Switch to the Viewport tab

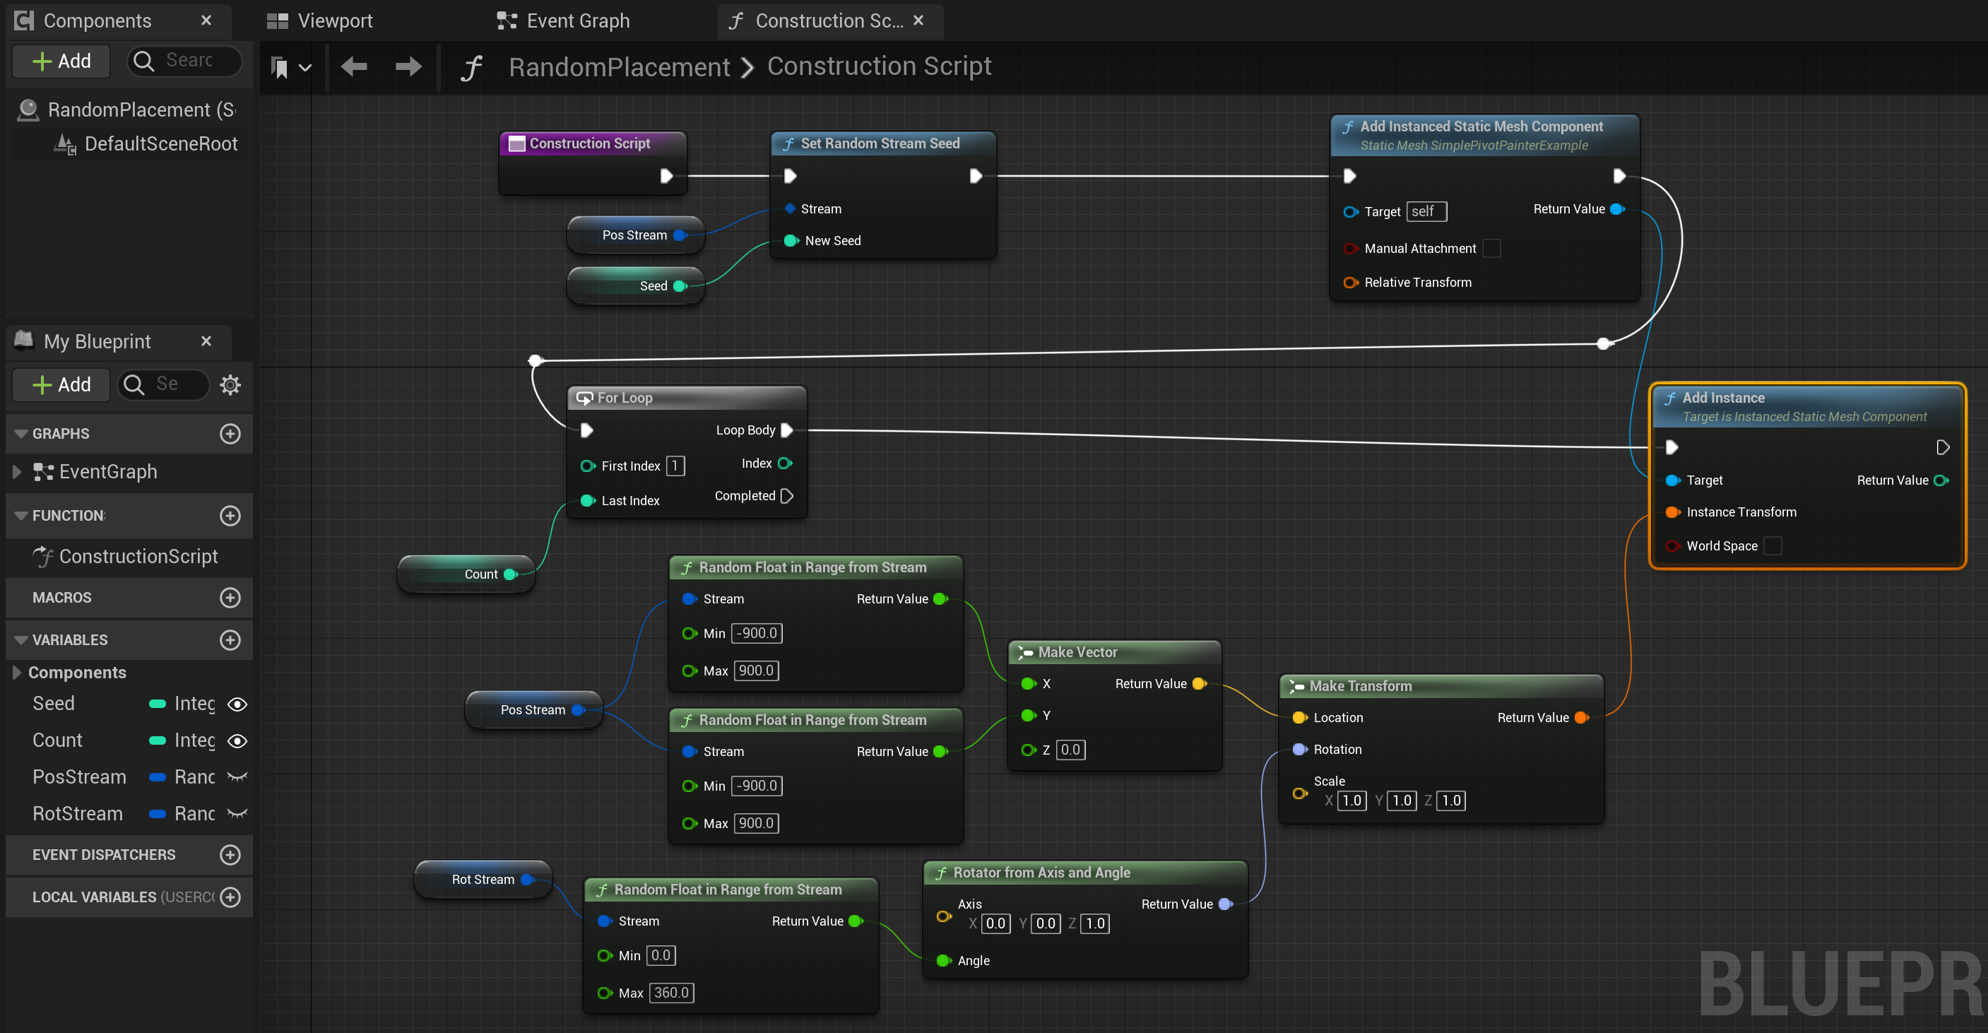[x=332, y=20]
